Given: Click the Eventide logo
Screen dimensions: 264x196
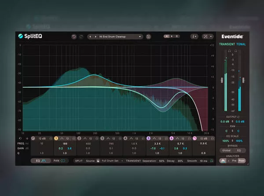Looking at the screenshot, I should 233,36.
